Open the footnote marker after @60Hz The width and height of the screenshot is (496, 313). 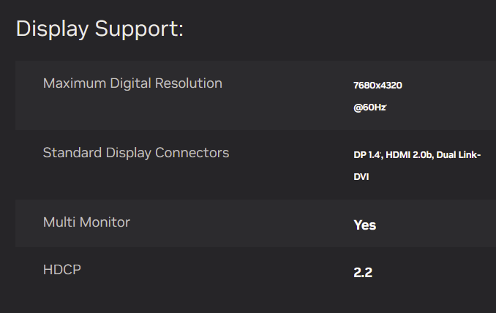pyautogui.click(x=386, y=105)
